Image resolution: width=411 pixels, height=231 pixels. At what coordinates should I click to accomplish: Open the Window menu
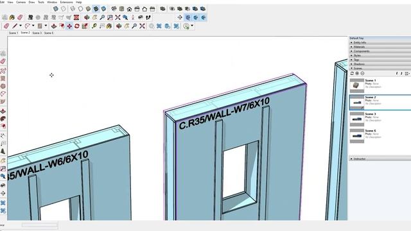[52, 2]
